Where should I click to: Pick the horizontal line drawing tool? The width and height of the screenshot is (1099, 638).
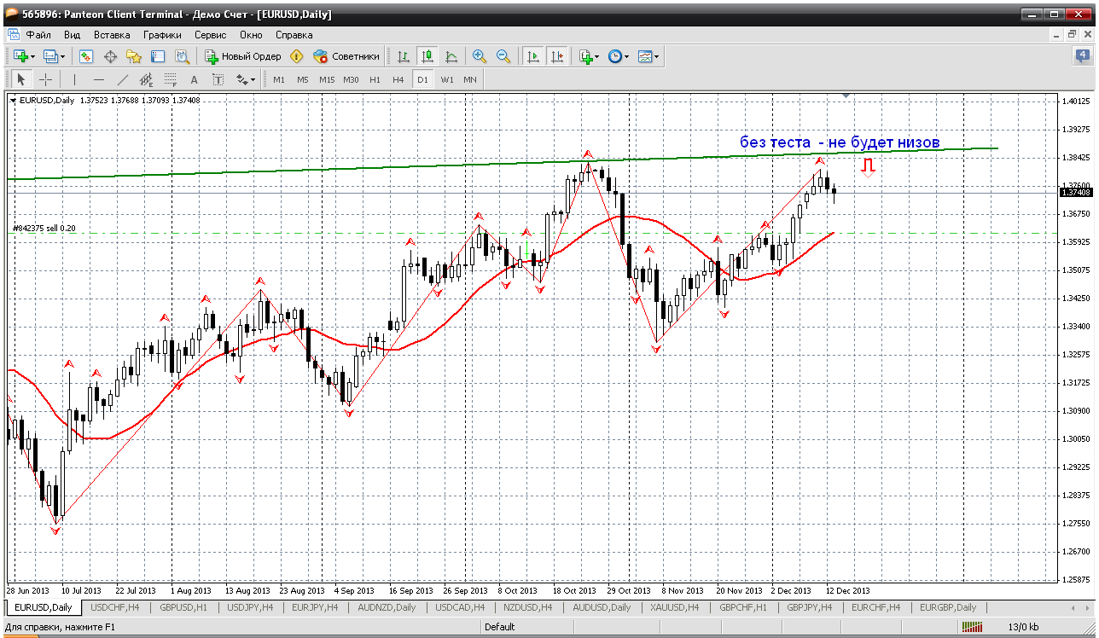[99, 79]
